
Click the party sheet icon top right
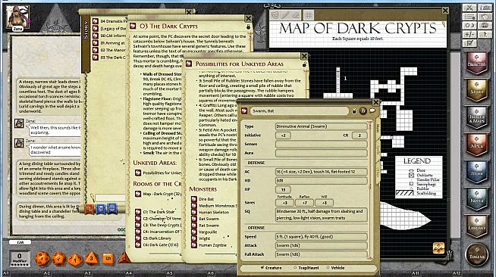click(x=485, y=8)
